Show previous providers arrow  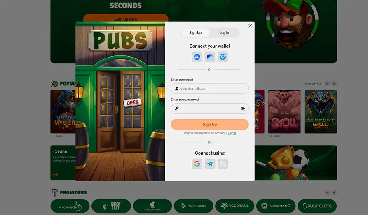tap(327, 192)
